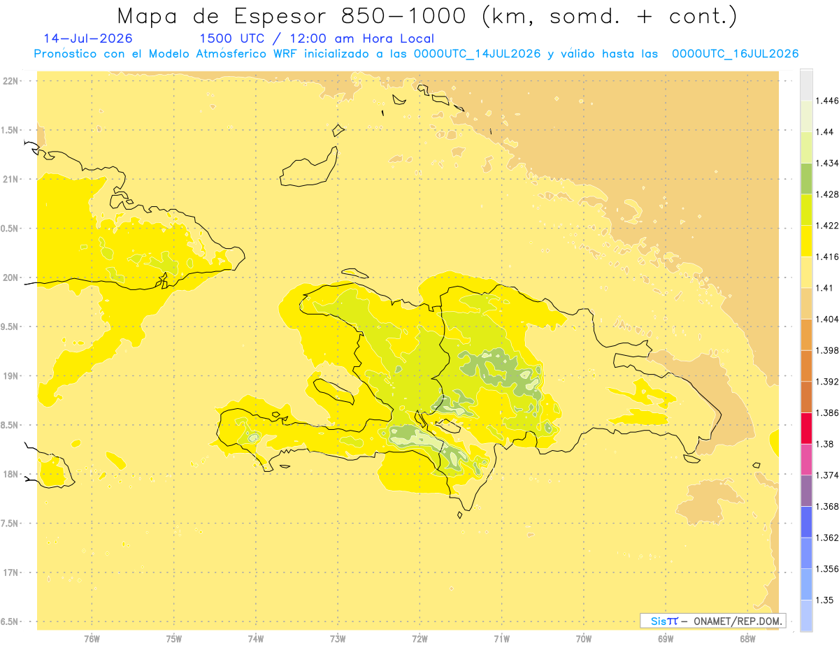The image size is (839, 648).
Task: Click the colorbar value '1.35'
Action: 825,600
